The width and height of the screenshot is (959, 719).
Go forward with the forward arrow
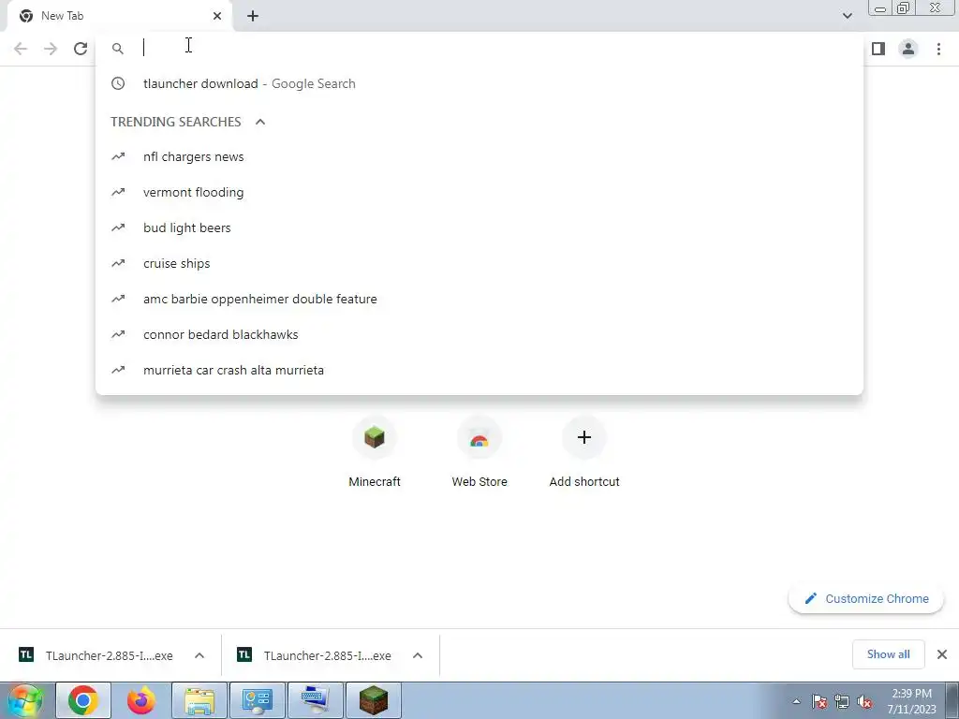[51, 49]
